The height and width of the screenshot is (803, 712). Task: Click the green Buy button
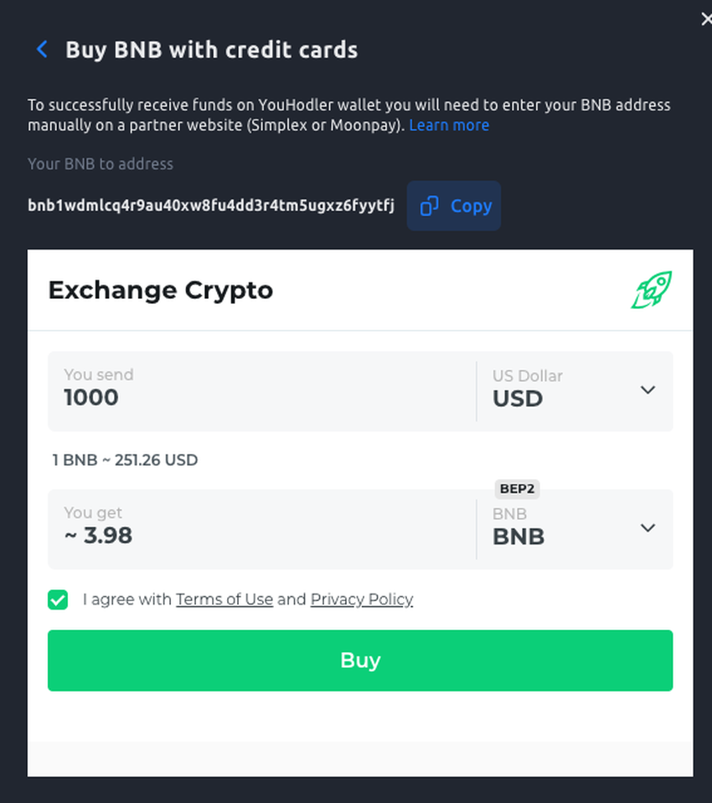pyautogui.click(x=360, y=661)
